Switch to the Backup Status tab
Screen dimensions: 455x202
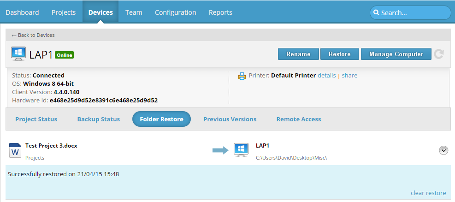click(98, 119)
